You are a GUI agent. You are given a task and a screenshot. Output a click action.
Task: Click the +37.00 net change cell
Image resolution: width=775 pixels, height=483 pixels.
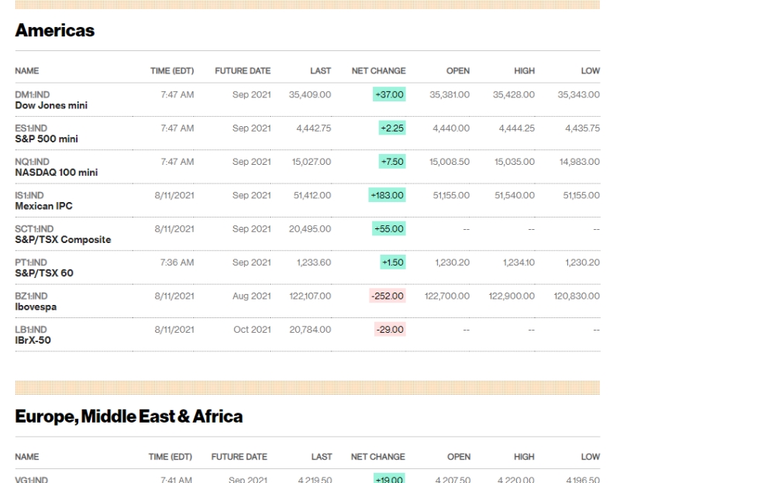(x=390, y=94)
